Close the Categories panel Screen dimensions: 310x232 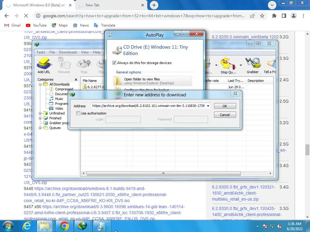[x=76, y=79]
